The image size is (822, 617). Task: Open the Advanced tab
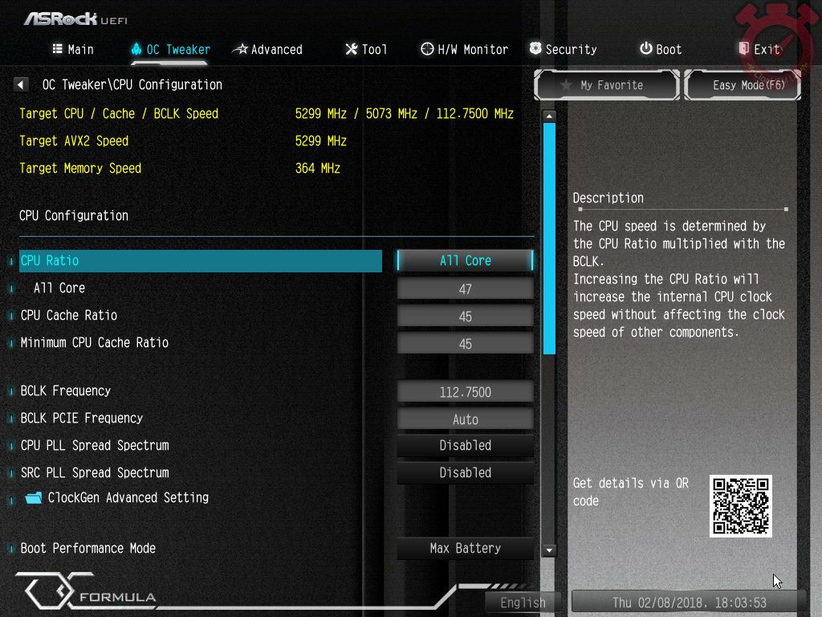[x=267, y=50]
